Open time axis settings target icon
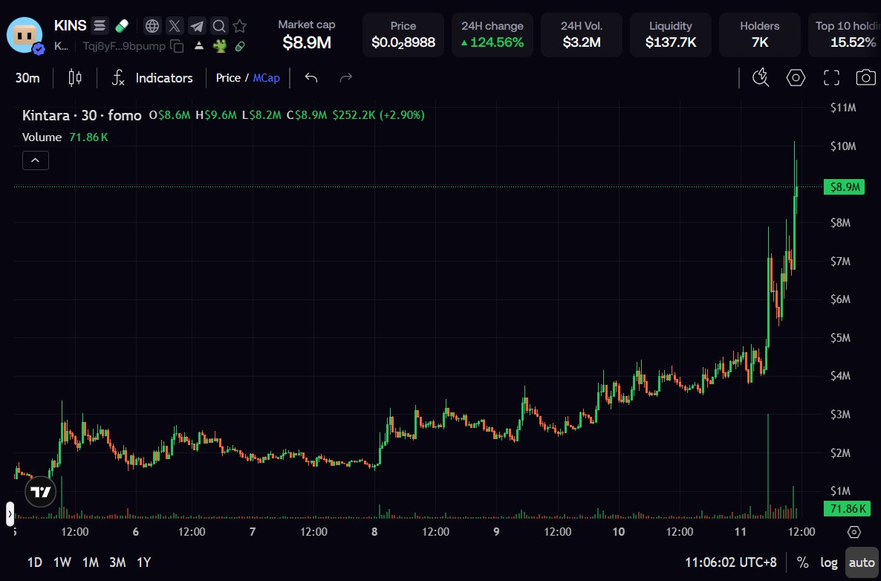The image size is (881, 581). [x=854, y=532]
